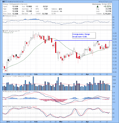Click the VWAP value 12.768
This screenshot has height=123, width=119.
(x=45, y=14)
